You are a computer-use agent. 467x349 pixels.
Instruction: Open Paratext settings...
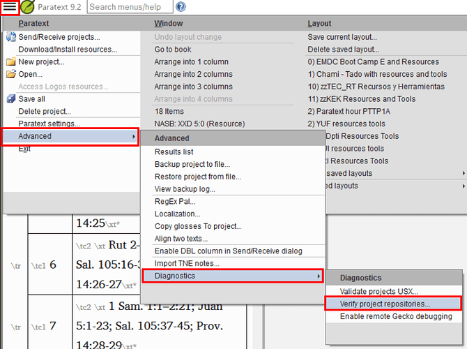[49, 124]
